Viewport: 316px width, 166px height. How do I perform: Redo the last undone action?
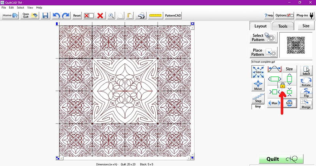pyautogui.click(x=66, y=15)
